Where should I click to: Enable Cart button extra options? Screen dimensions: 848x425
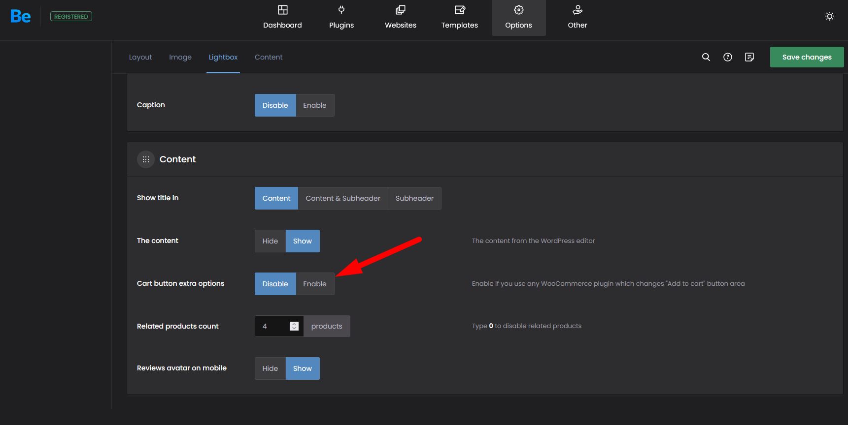coord(314,284)
